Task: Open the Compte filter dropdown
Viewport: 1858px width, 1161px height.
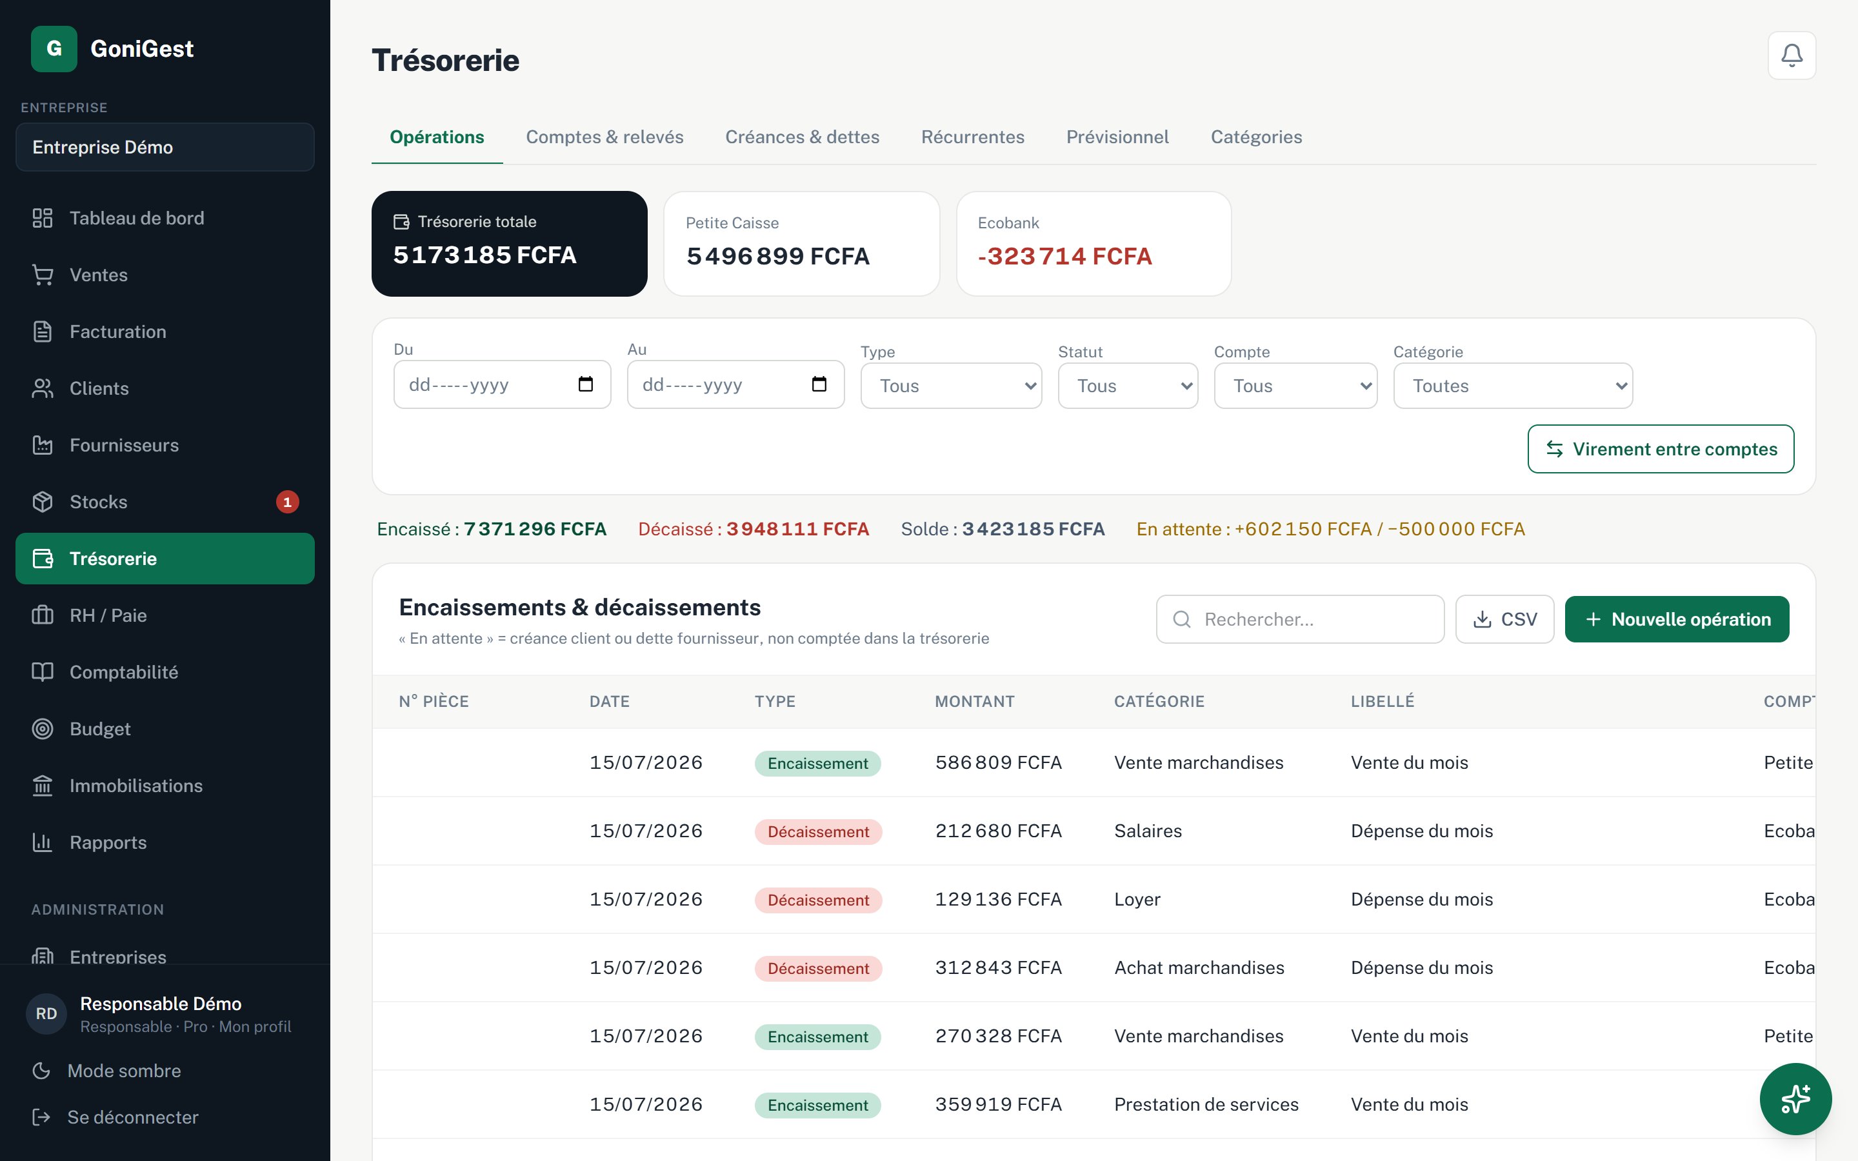Action: [1295, 386]
